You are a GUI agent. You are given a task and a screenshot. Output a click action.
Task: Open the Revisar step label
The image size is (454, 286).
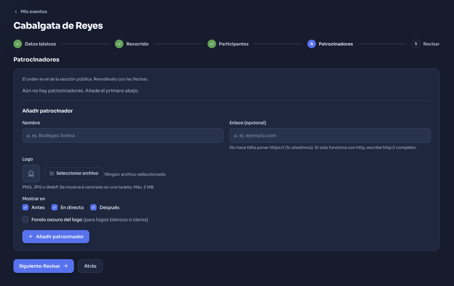pos(431,44)
